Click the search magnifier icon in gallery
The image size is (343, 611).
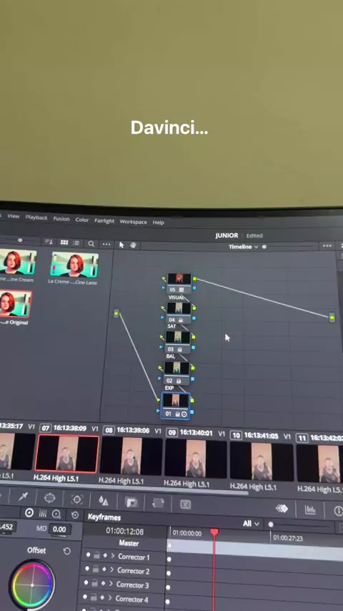91,244
